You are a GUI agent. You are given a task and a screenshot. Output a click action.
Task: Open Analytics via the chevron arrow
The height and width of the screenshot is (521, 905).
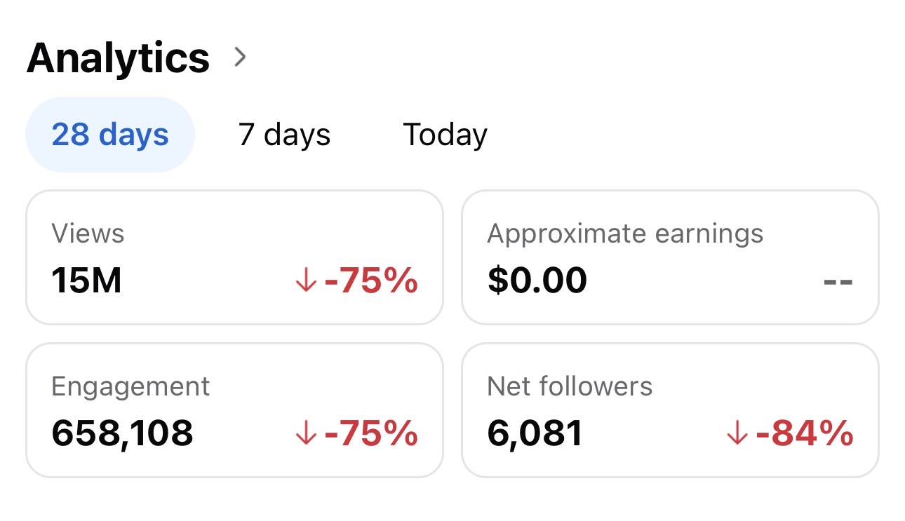pos(240,57)
